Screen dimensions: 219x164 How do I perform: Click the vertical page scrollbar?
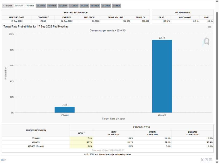(x=217, y=80)
